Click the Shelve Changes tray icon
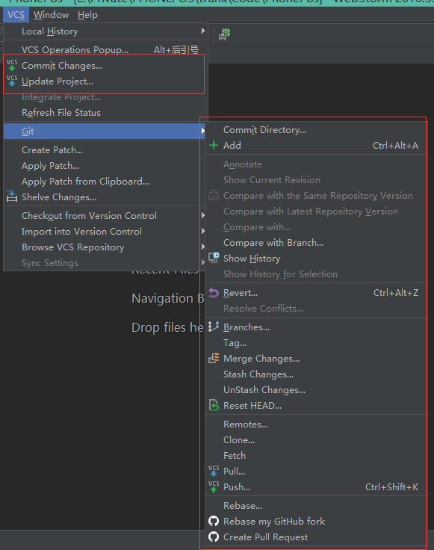The height and width of the screenshot is (550, 434). 11,197
